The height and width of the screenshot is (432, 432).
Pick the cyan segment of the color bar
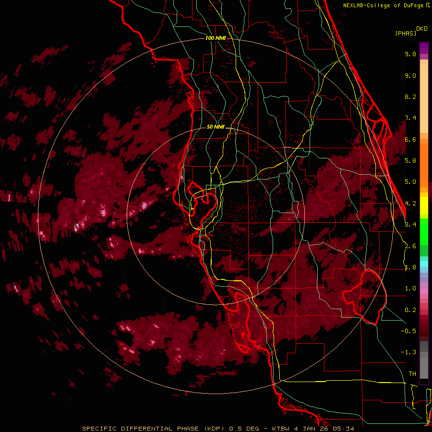click(x=424, y=264)
